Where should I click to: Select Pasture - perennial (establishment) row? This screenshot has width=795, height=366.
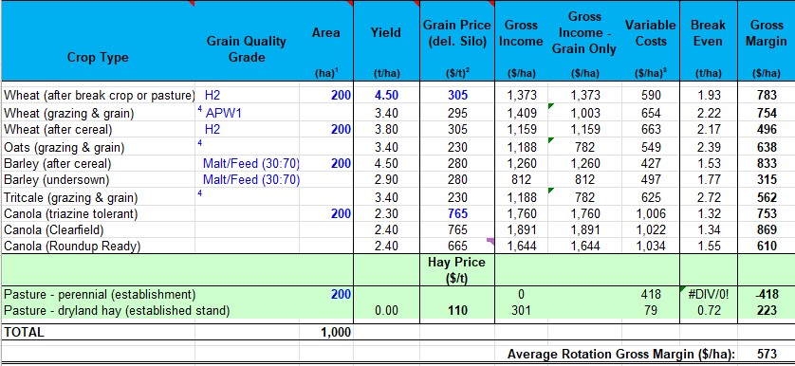(100, 294)
